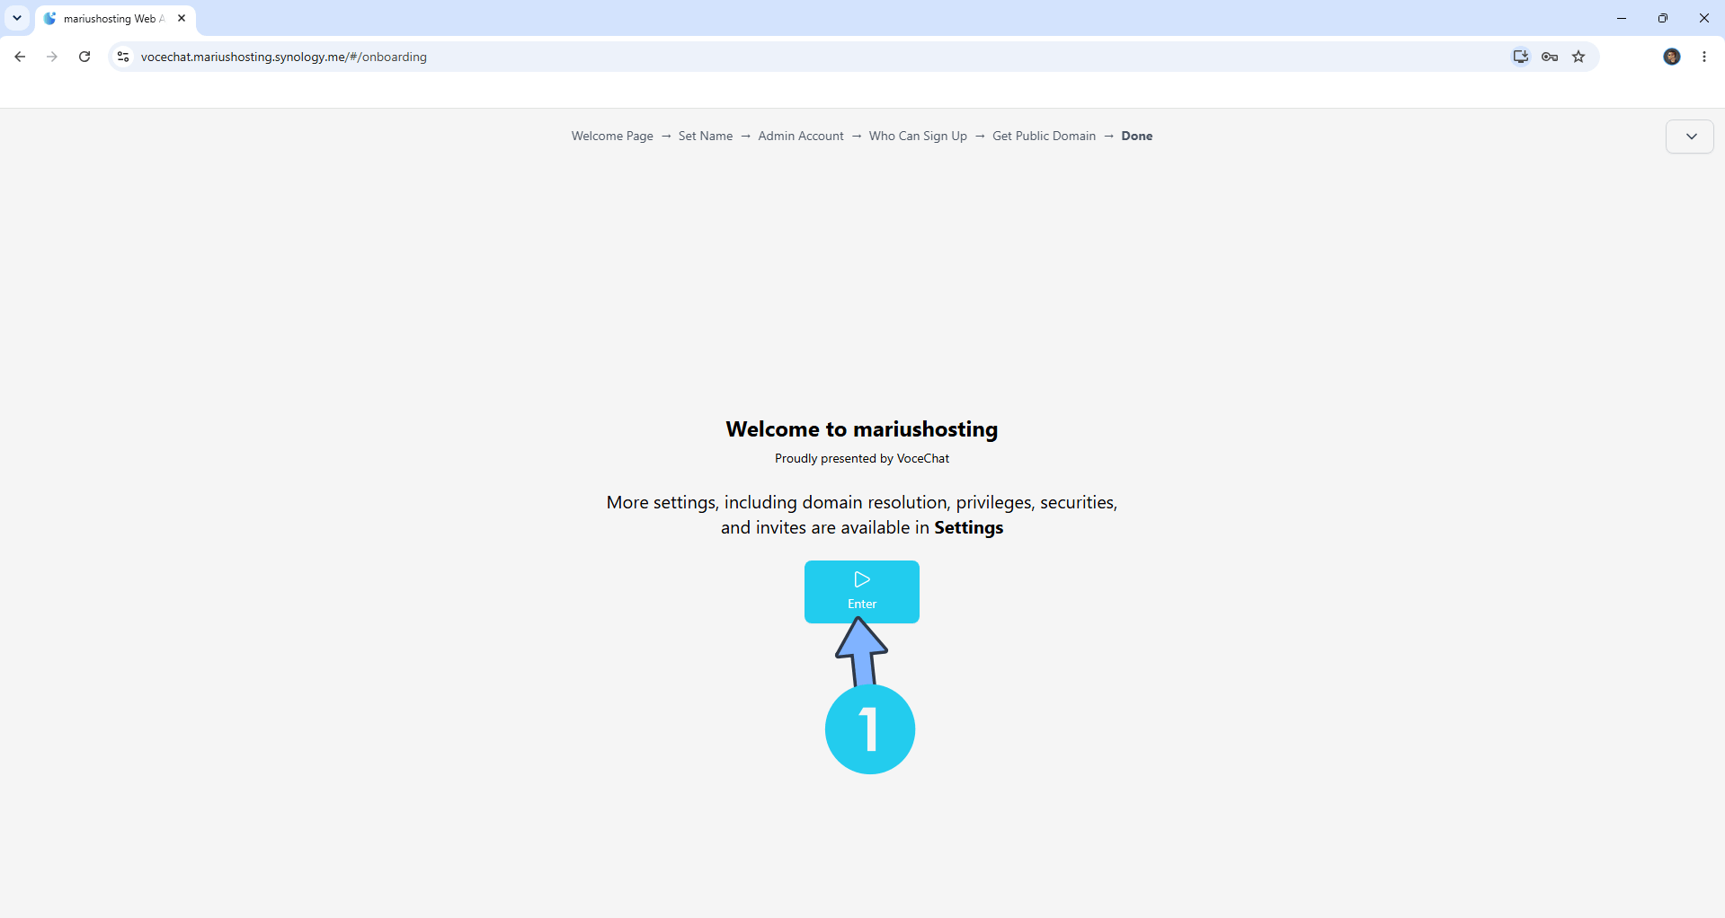1725x918 pixels.
Task: Click the Set Name step
Action: click(706, 136)
